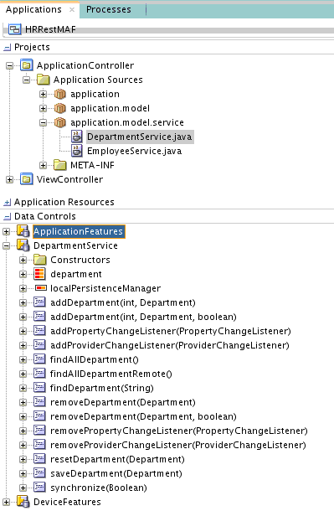Select removeDepartment(Department, boolean) method
The height and width of the screenshot is (511, 334).
point(143,416)
